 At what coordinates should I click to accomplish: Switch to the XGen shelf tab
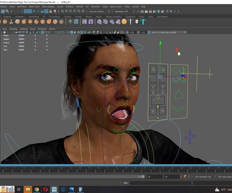point(142,17)
